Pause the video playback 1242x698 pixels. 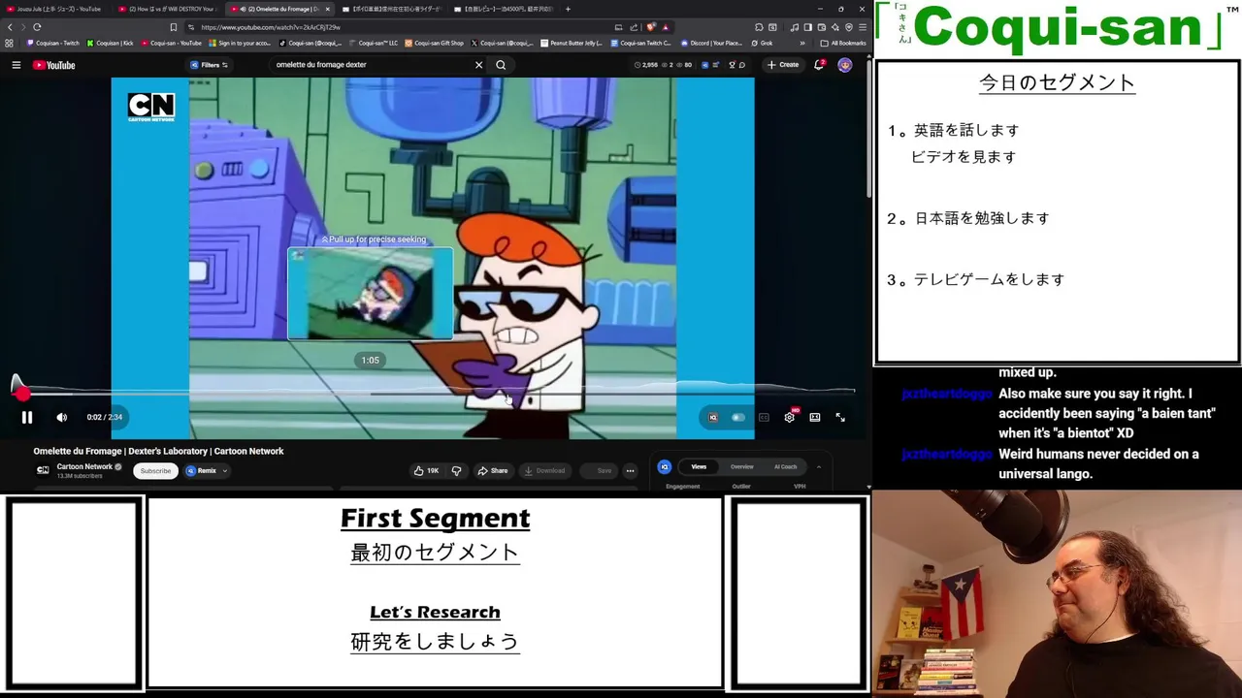pos(27,417)
